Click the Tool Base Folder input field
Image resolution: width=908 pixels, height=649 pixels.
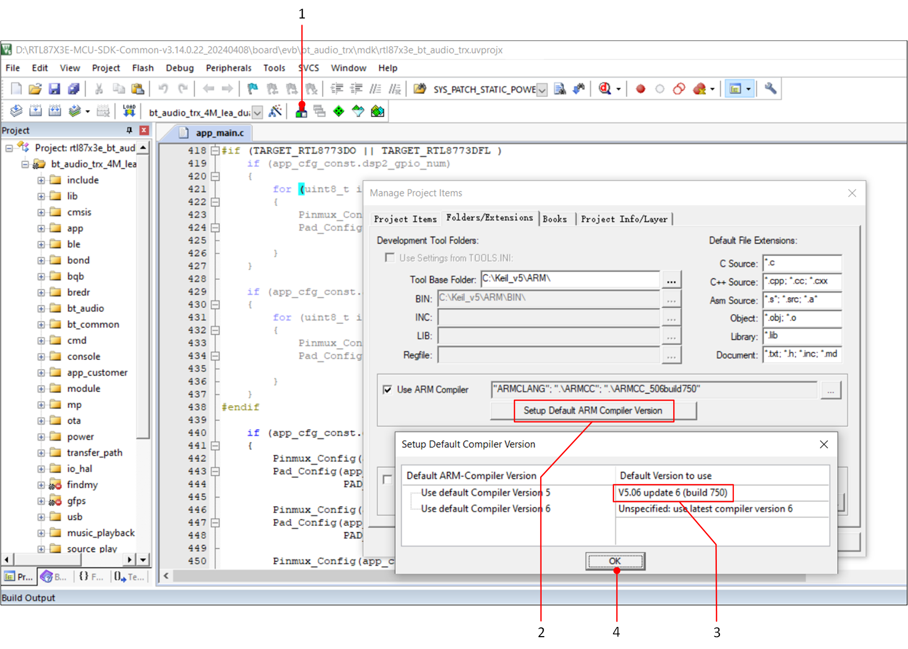[569, 279]
